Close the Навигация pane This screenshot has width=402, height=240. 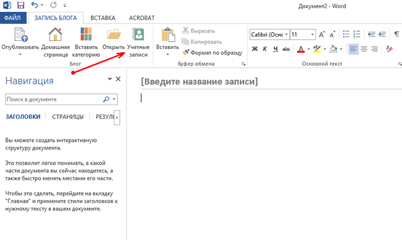coord(118,79)
